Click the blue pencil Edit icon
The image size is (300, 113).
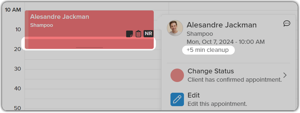coord(177,100)
